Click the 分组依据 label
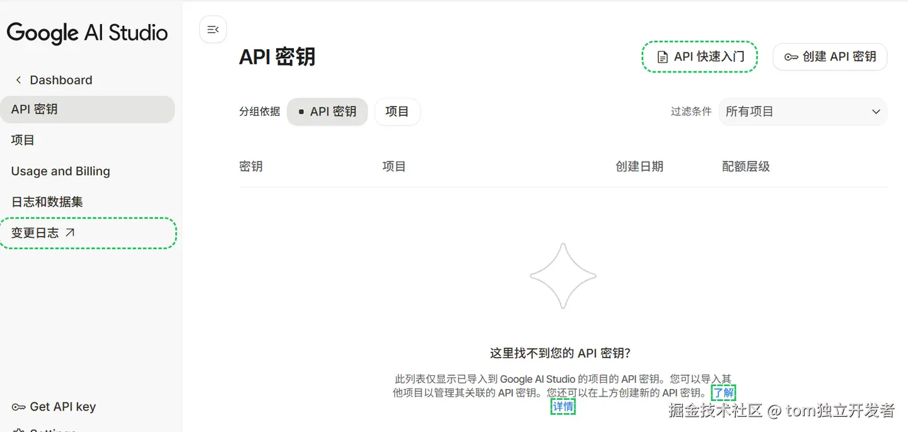Screen dimensions: 908x432 259,112
